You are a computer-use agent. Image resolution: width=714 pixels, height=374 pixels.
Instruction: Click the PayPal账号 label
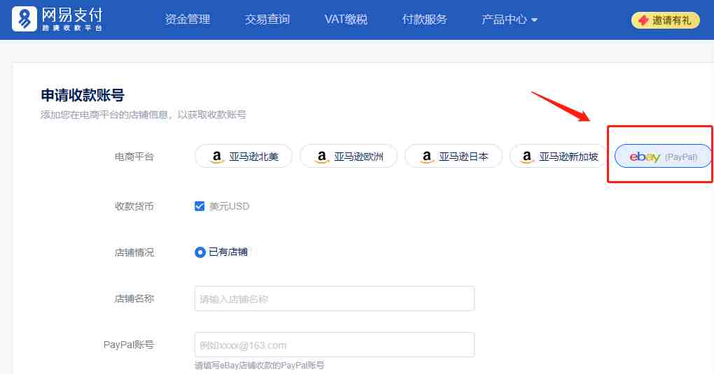[x=129, y=345]
